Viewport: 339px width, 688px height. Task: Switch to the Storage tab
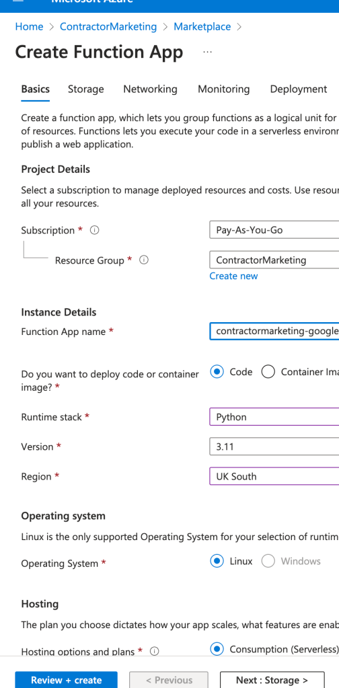pos(86,89)
